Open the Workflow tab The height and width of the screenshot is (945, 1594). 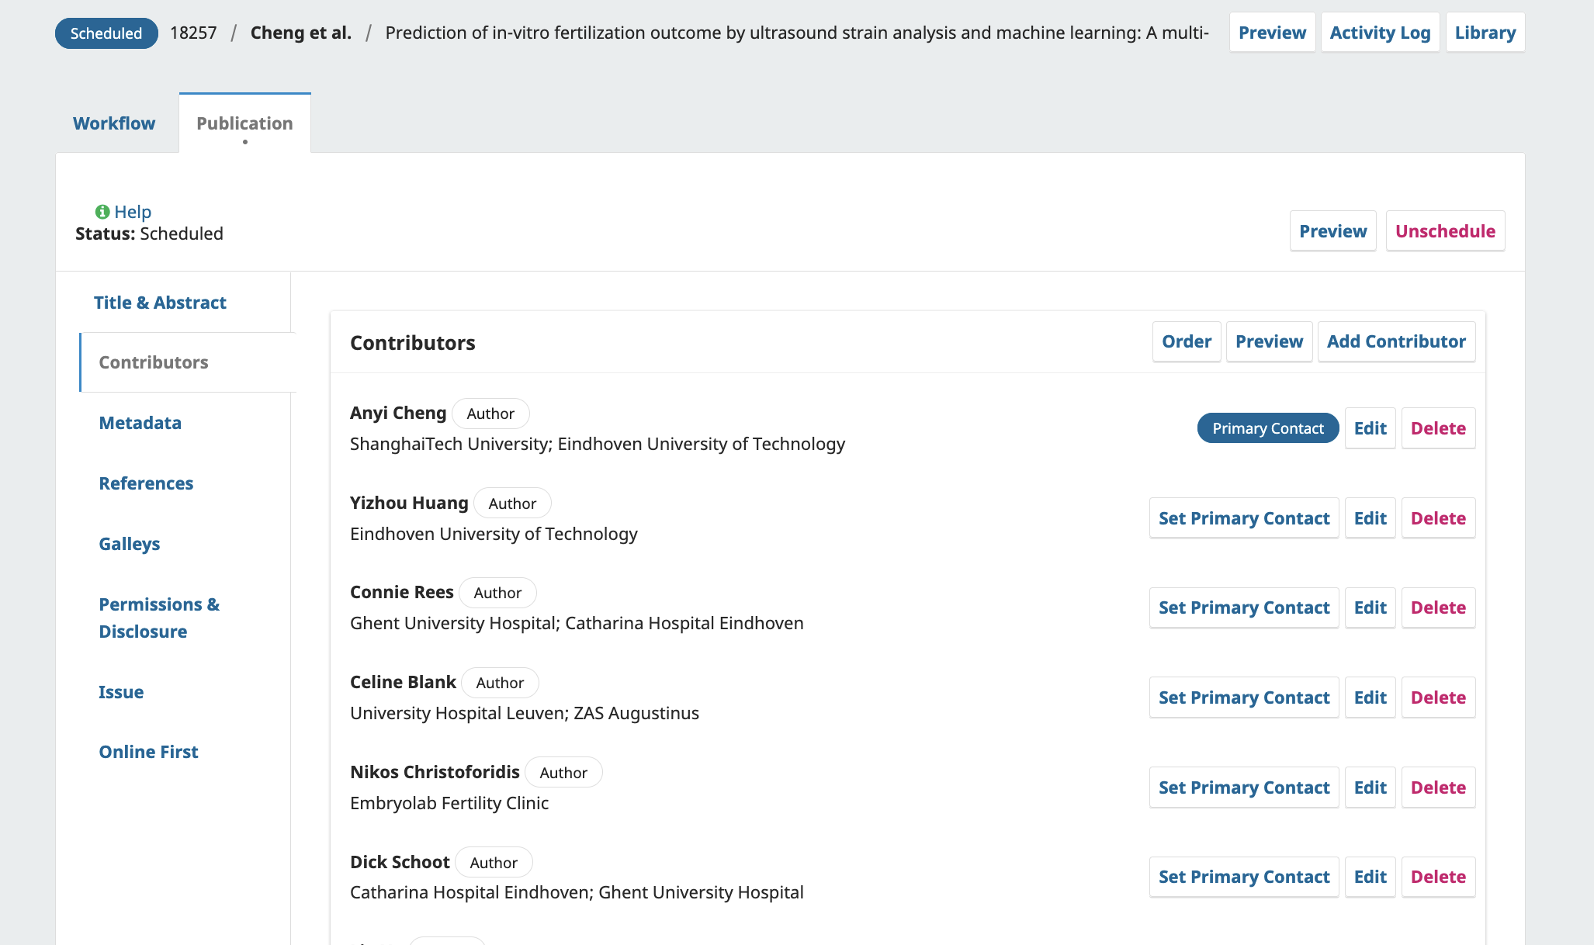[x=114, y=123]
